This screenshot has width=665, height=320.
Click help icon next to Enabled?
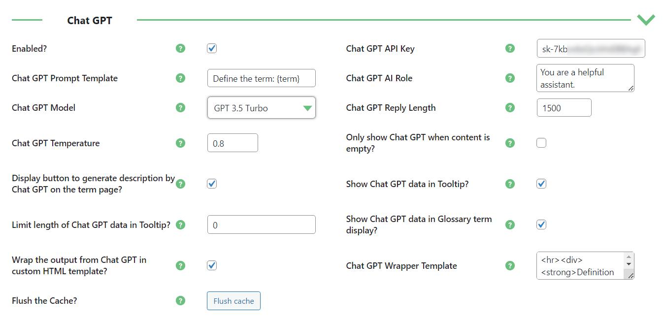(181, 48)
